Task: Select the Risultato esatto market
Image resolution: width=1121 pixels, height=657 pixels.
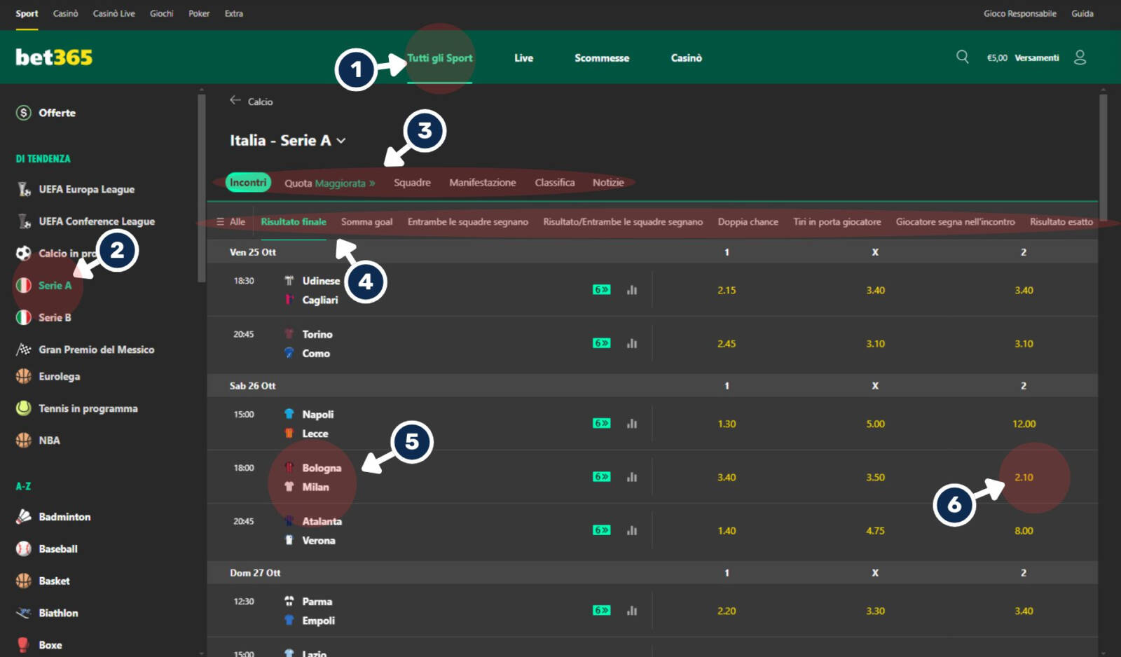Action: 1061,222
